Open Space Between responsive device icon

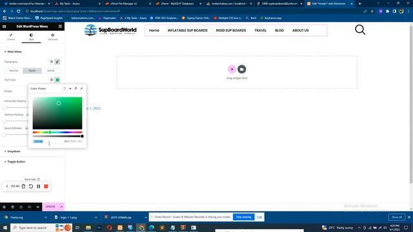26,128
